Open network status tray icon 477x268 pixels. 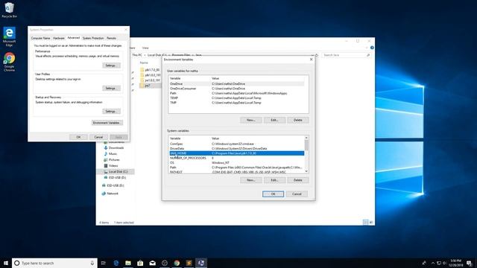(439, 263)
